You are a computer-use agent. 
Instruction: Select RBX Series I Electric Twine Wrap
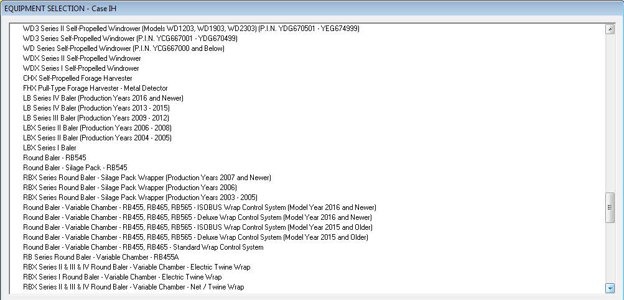(122, 277)
